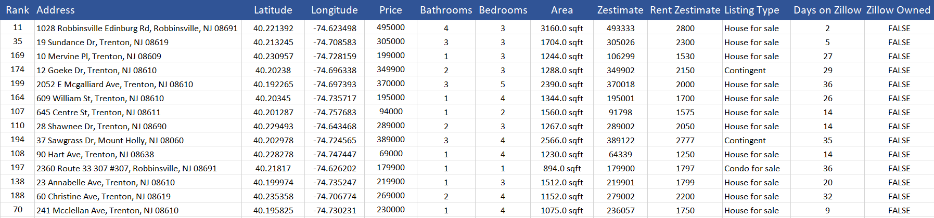The width and height of the screenshot is (934, 218).
Task: Select the 894.0 sqft area cell
Action: 562,168
